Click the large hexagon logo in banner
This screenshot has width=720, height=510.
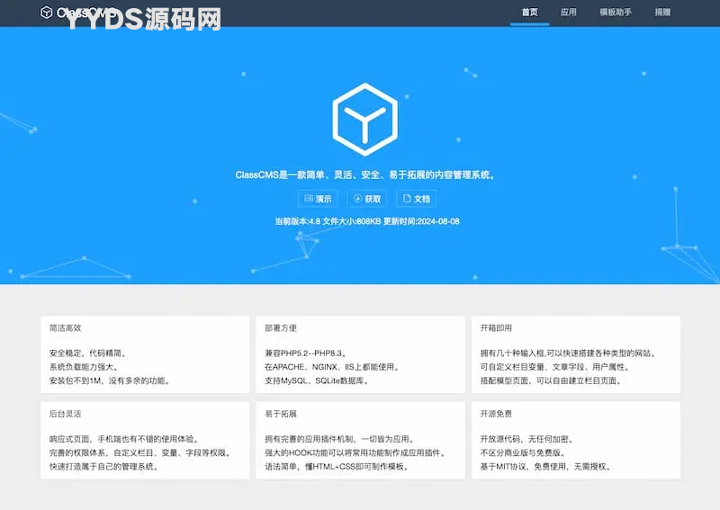pyautogui.click(x=364, y=120)
